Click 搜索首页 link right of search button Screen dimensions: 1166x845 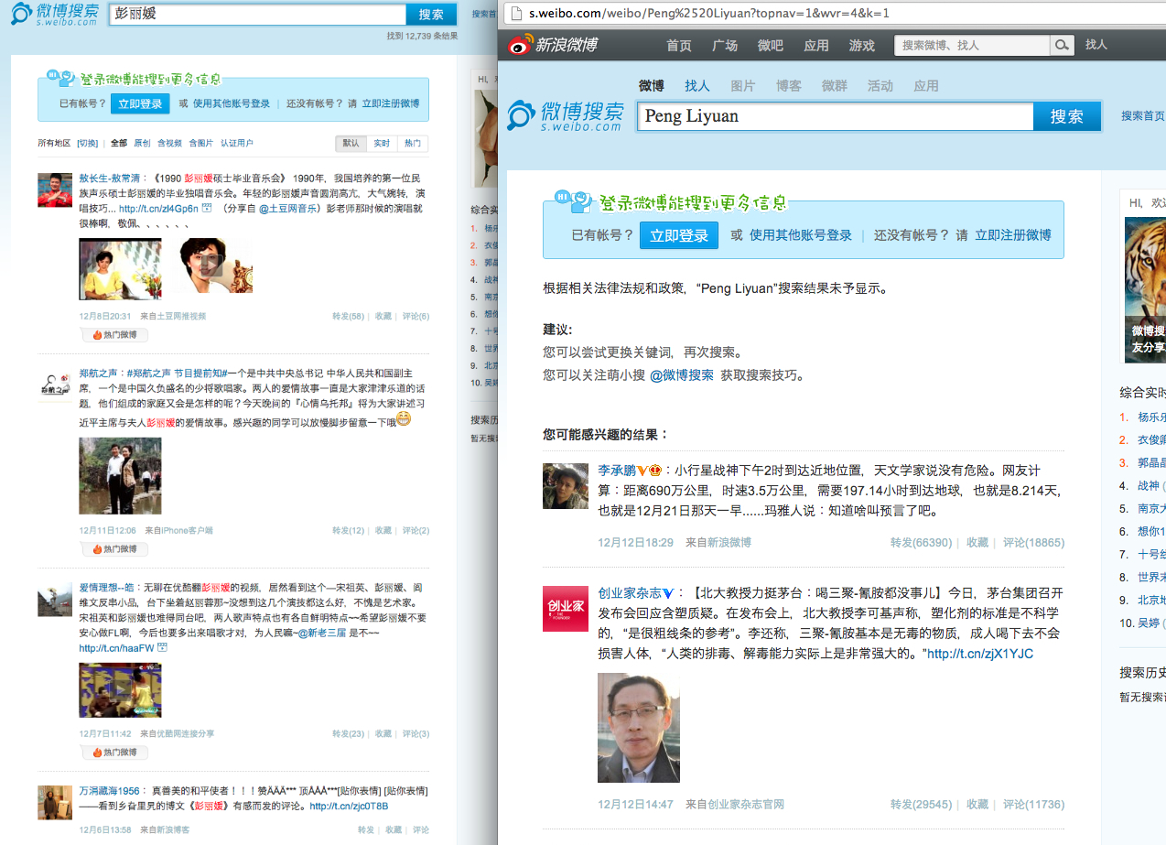click(1143, 116)
